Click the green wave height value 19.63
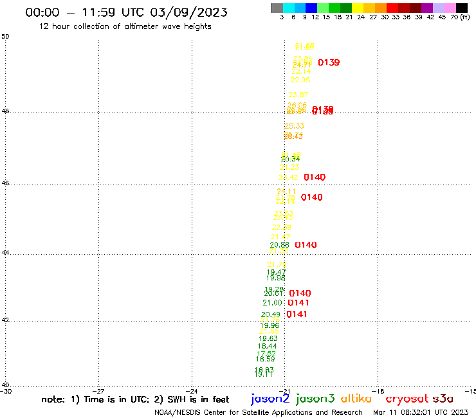Image resolution: width=476 pixels, height=418 pixels. 268,338
